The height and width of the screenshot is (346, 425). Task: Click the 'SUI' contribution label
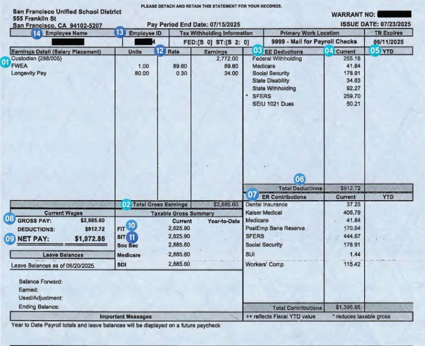coord(250,255)
